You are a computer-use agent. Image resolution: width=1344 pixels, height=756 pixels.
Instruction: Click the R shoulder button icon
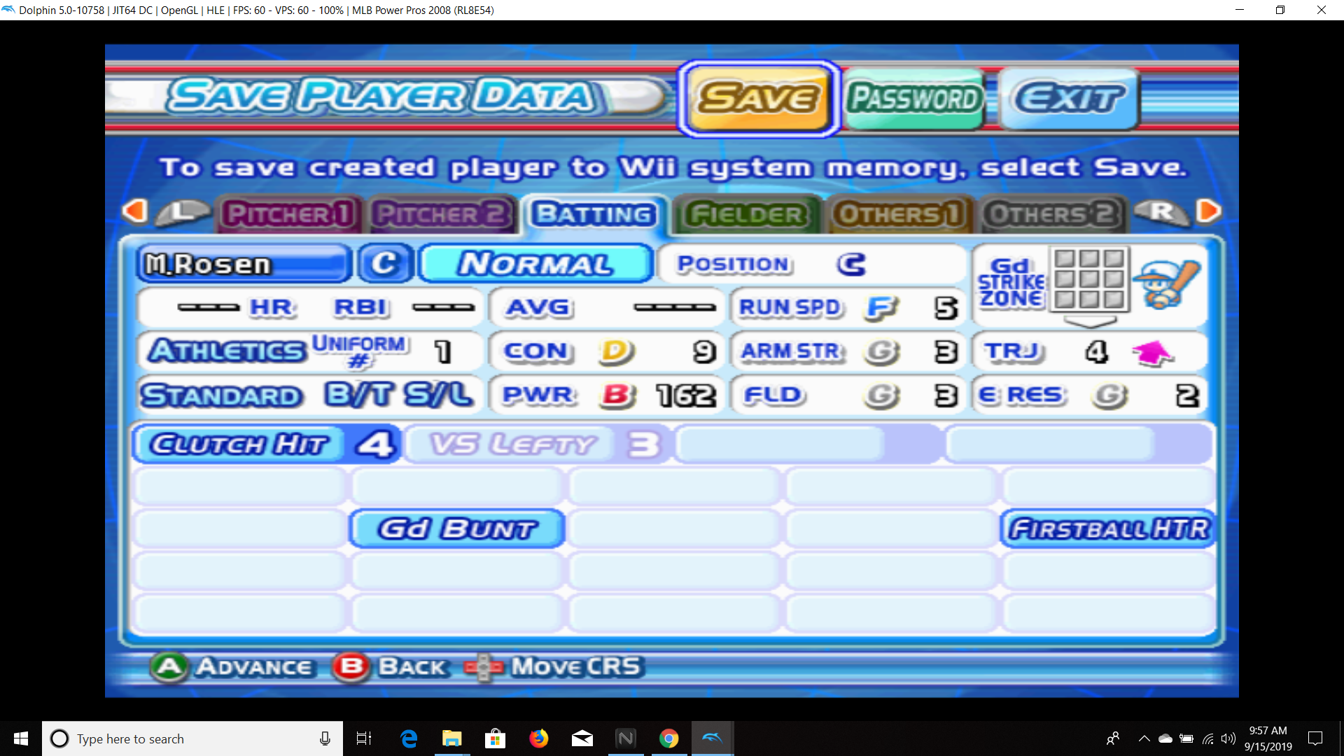(1161, 211)
